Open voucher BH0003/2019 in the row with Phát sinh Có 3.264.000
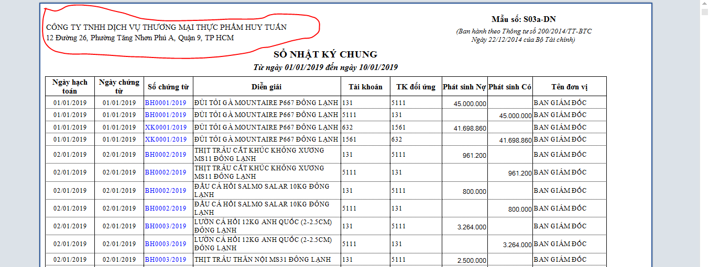The width and height of the screenshot is (709, 267). 166,244
